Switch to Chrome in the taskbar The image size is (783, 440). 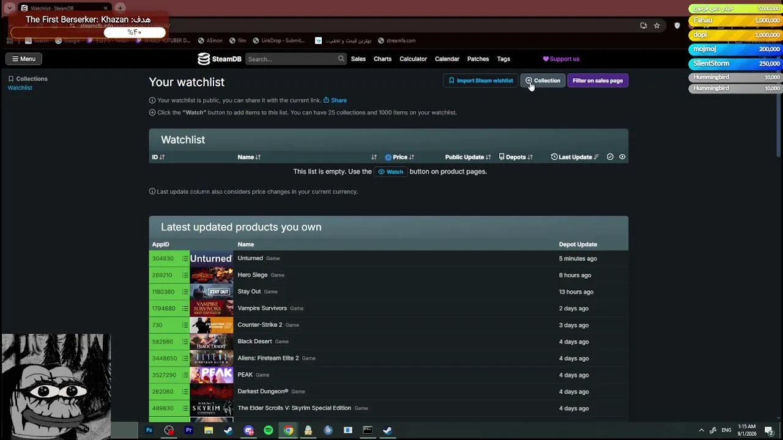(x=288, y=430)
